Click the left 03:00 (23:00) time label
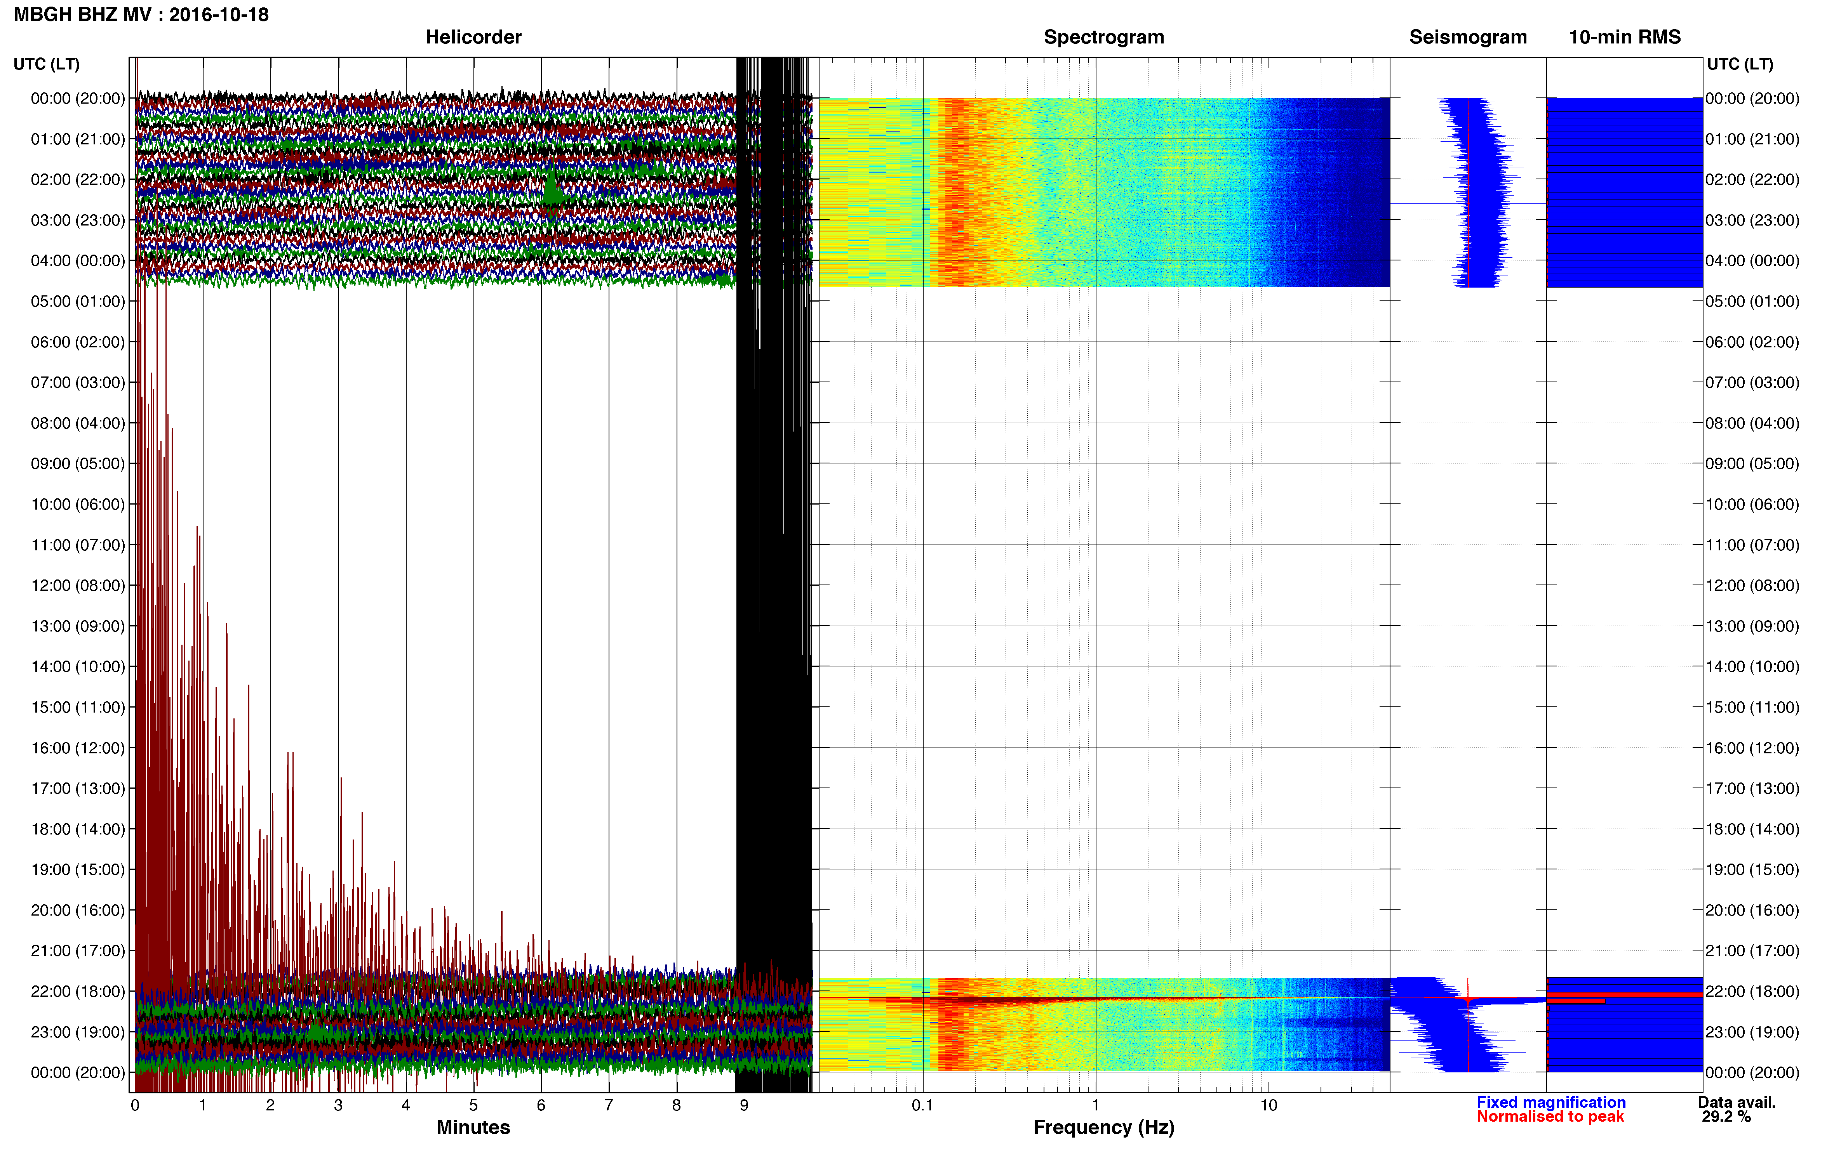This screenshot has height=1150, width=1841. (78, 220)
